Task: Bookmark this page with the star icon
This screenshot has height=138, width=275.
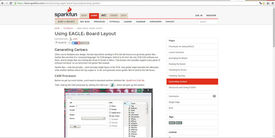Action: (x=263, y=3)
